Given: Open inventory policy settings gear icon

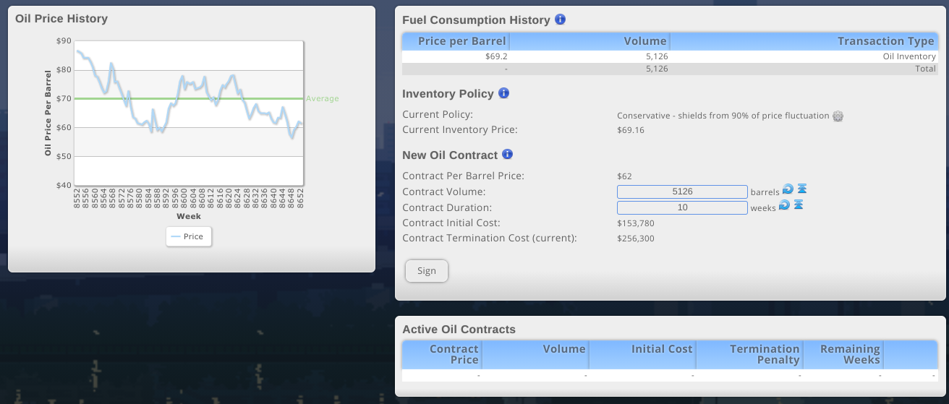Looking at the screenshot, I should [x=838, y=116].
